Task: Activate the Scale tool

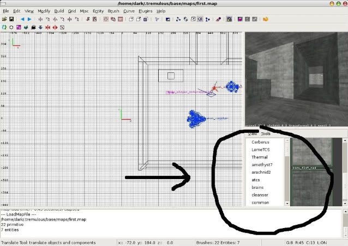Action: 193,19
